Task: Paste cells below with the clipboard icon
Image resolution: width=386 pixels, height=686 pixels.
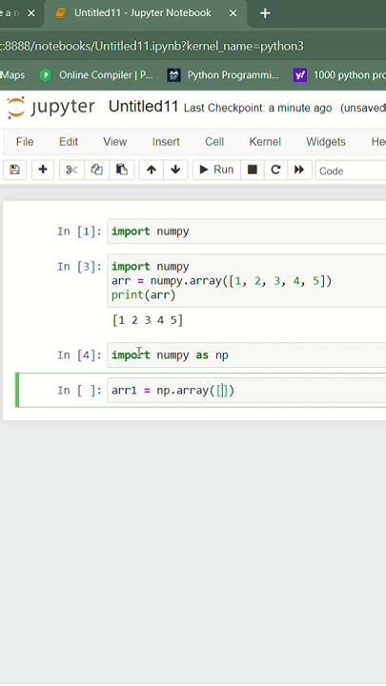Action: point(122,170)
